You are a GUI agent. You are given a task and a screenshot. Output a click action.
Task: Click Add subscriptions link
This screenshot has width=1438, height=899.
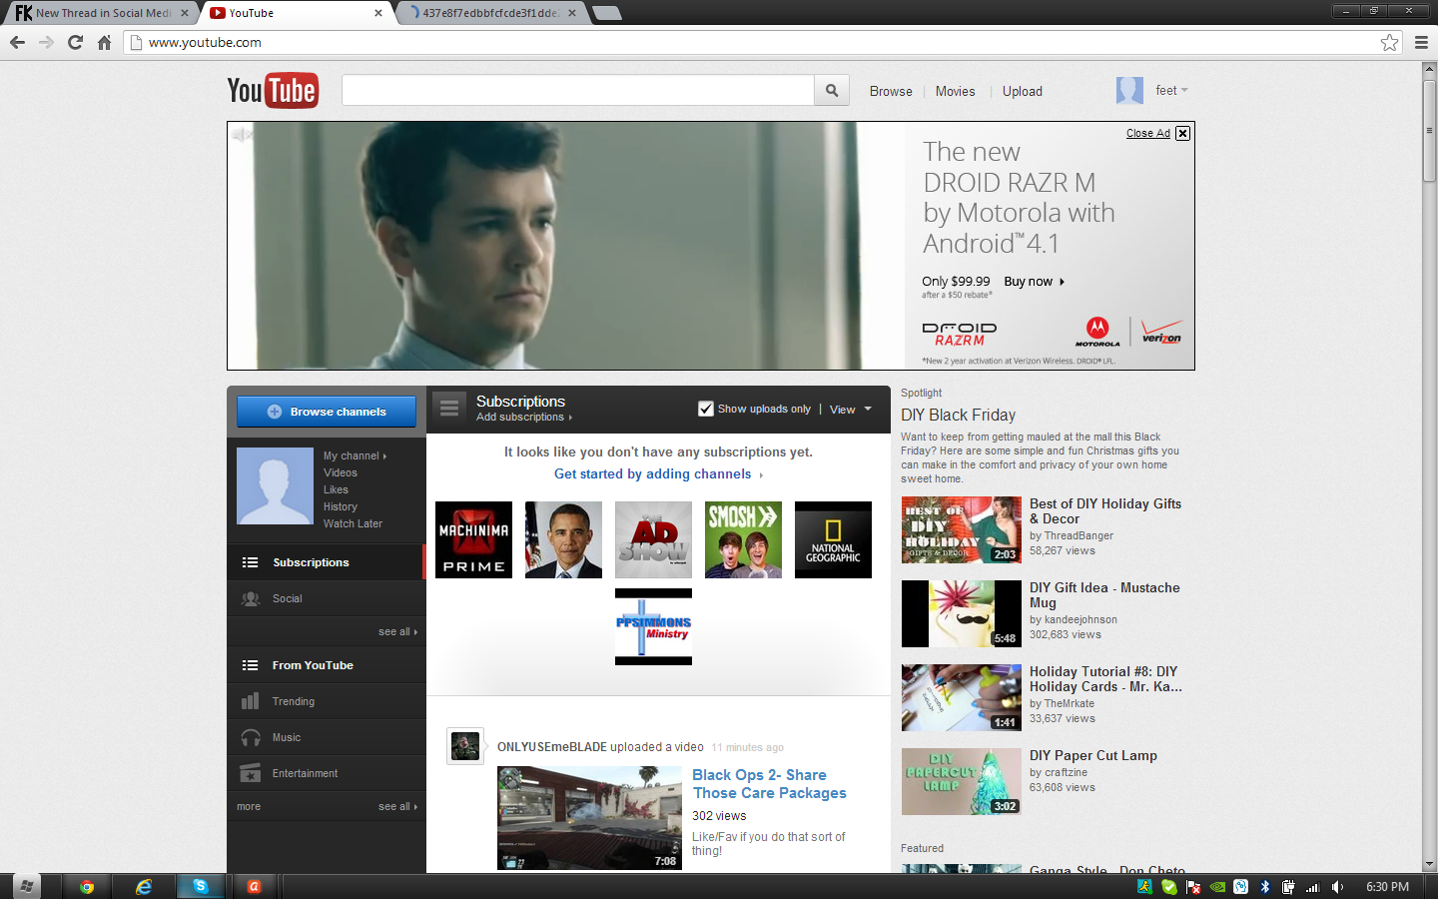pos(523,418)
